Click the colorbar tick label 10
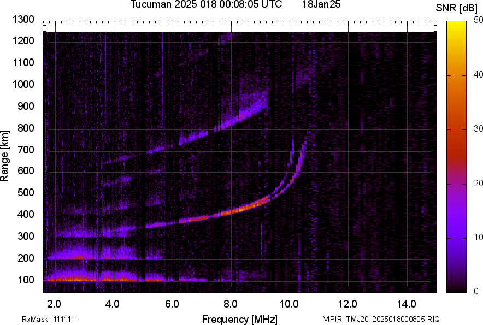Image resolution: width=483 pixels, height=325 pixels. point(478,237)
